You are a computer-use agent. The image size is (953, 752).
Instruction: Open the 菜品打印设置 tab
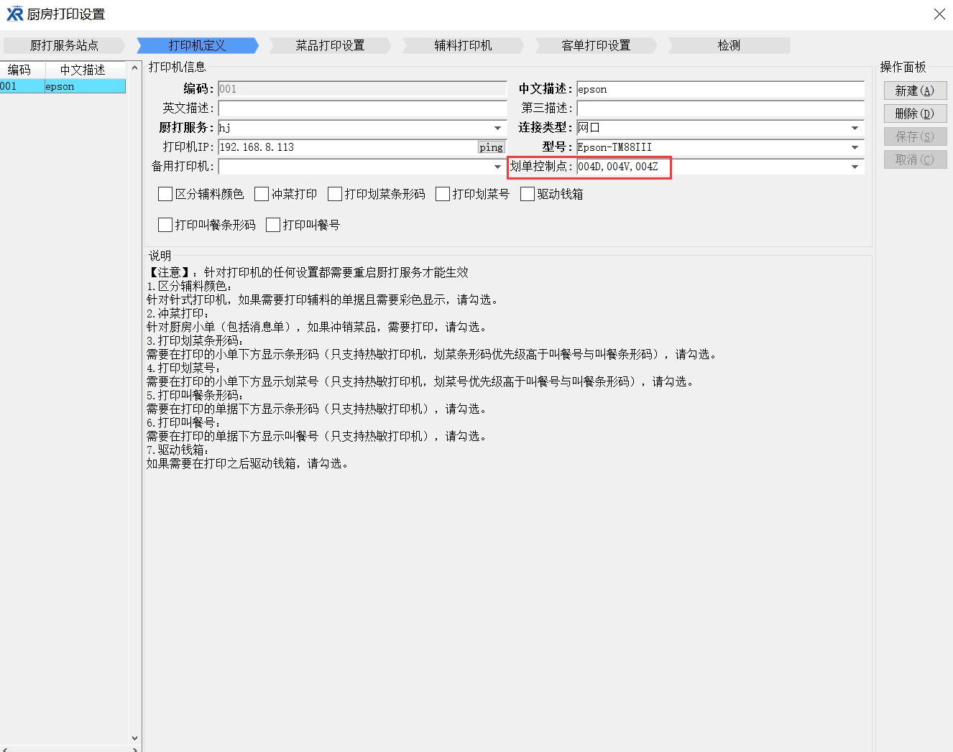click(330, 45)
